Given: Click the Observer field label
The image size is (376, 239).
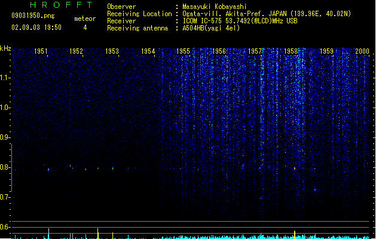Looking at the screenshot, I should click(121, 7).
